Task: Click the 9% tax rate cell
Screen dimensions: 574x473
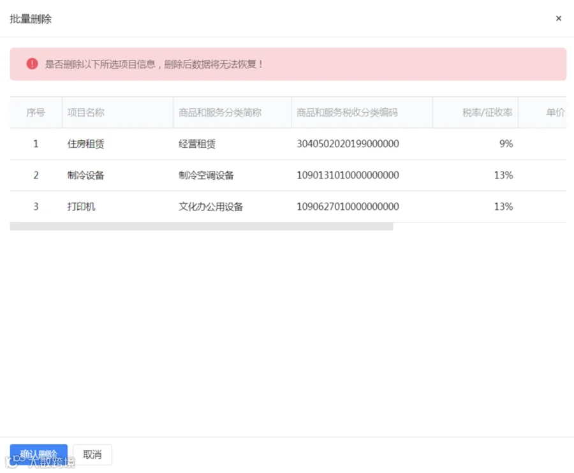Action: click(x=506, y=144)
